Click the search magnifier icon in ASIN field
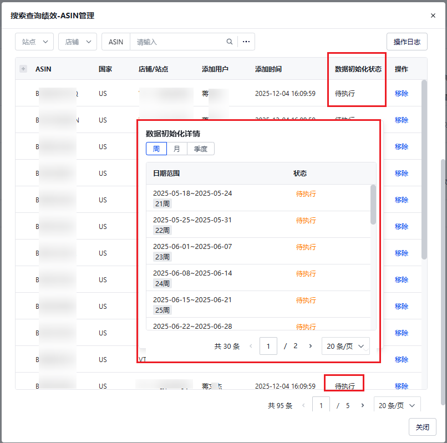The image size is (447, 443). (x=230, y=42)
